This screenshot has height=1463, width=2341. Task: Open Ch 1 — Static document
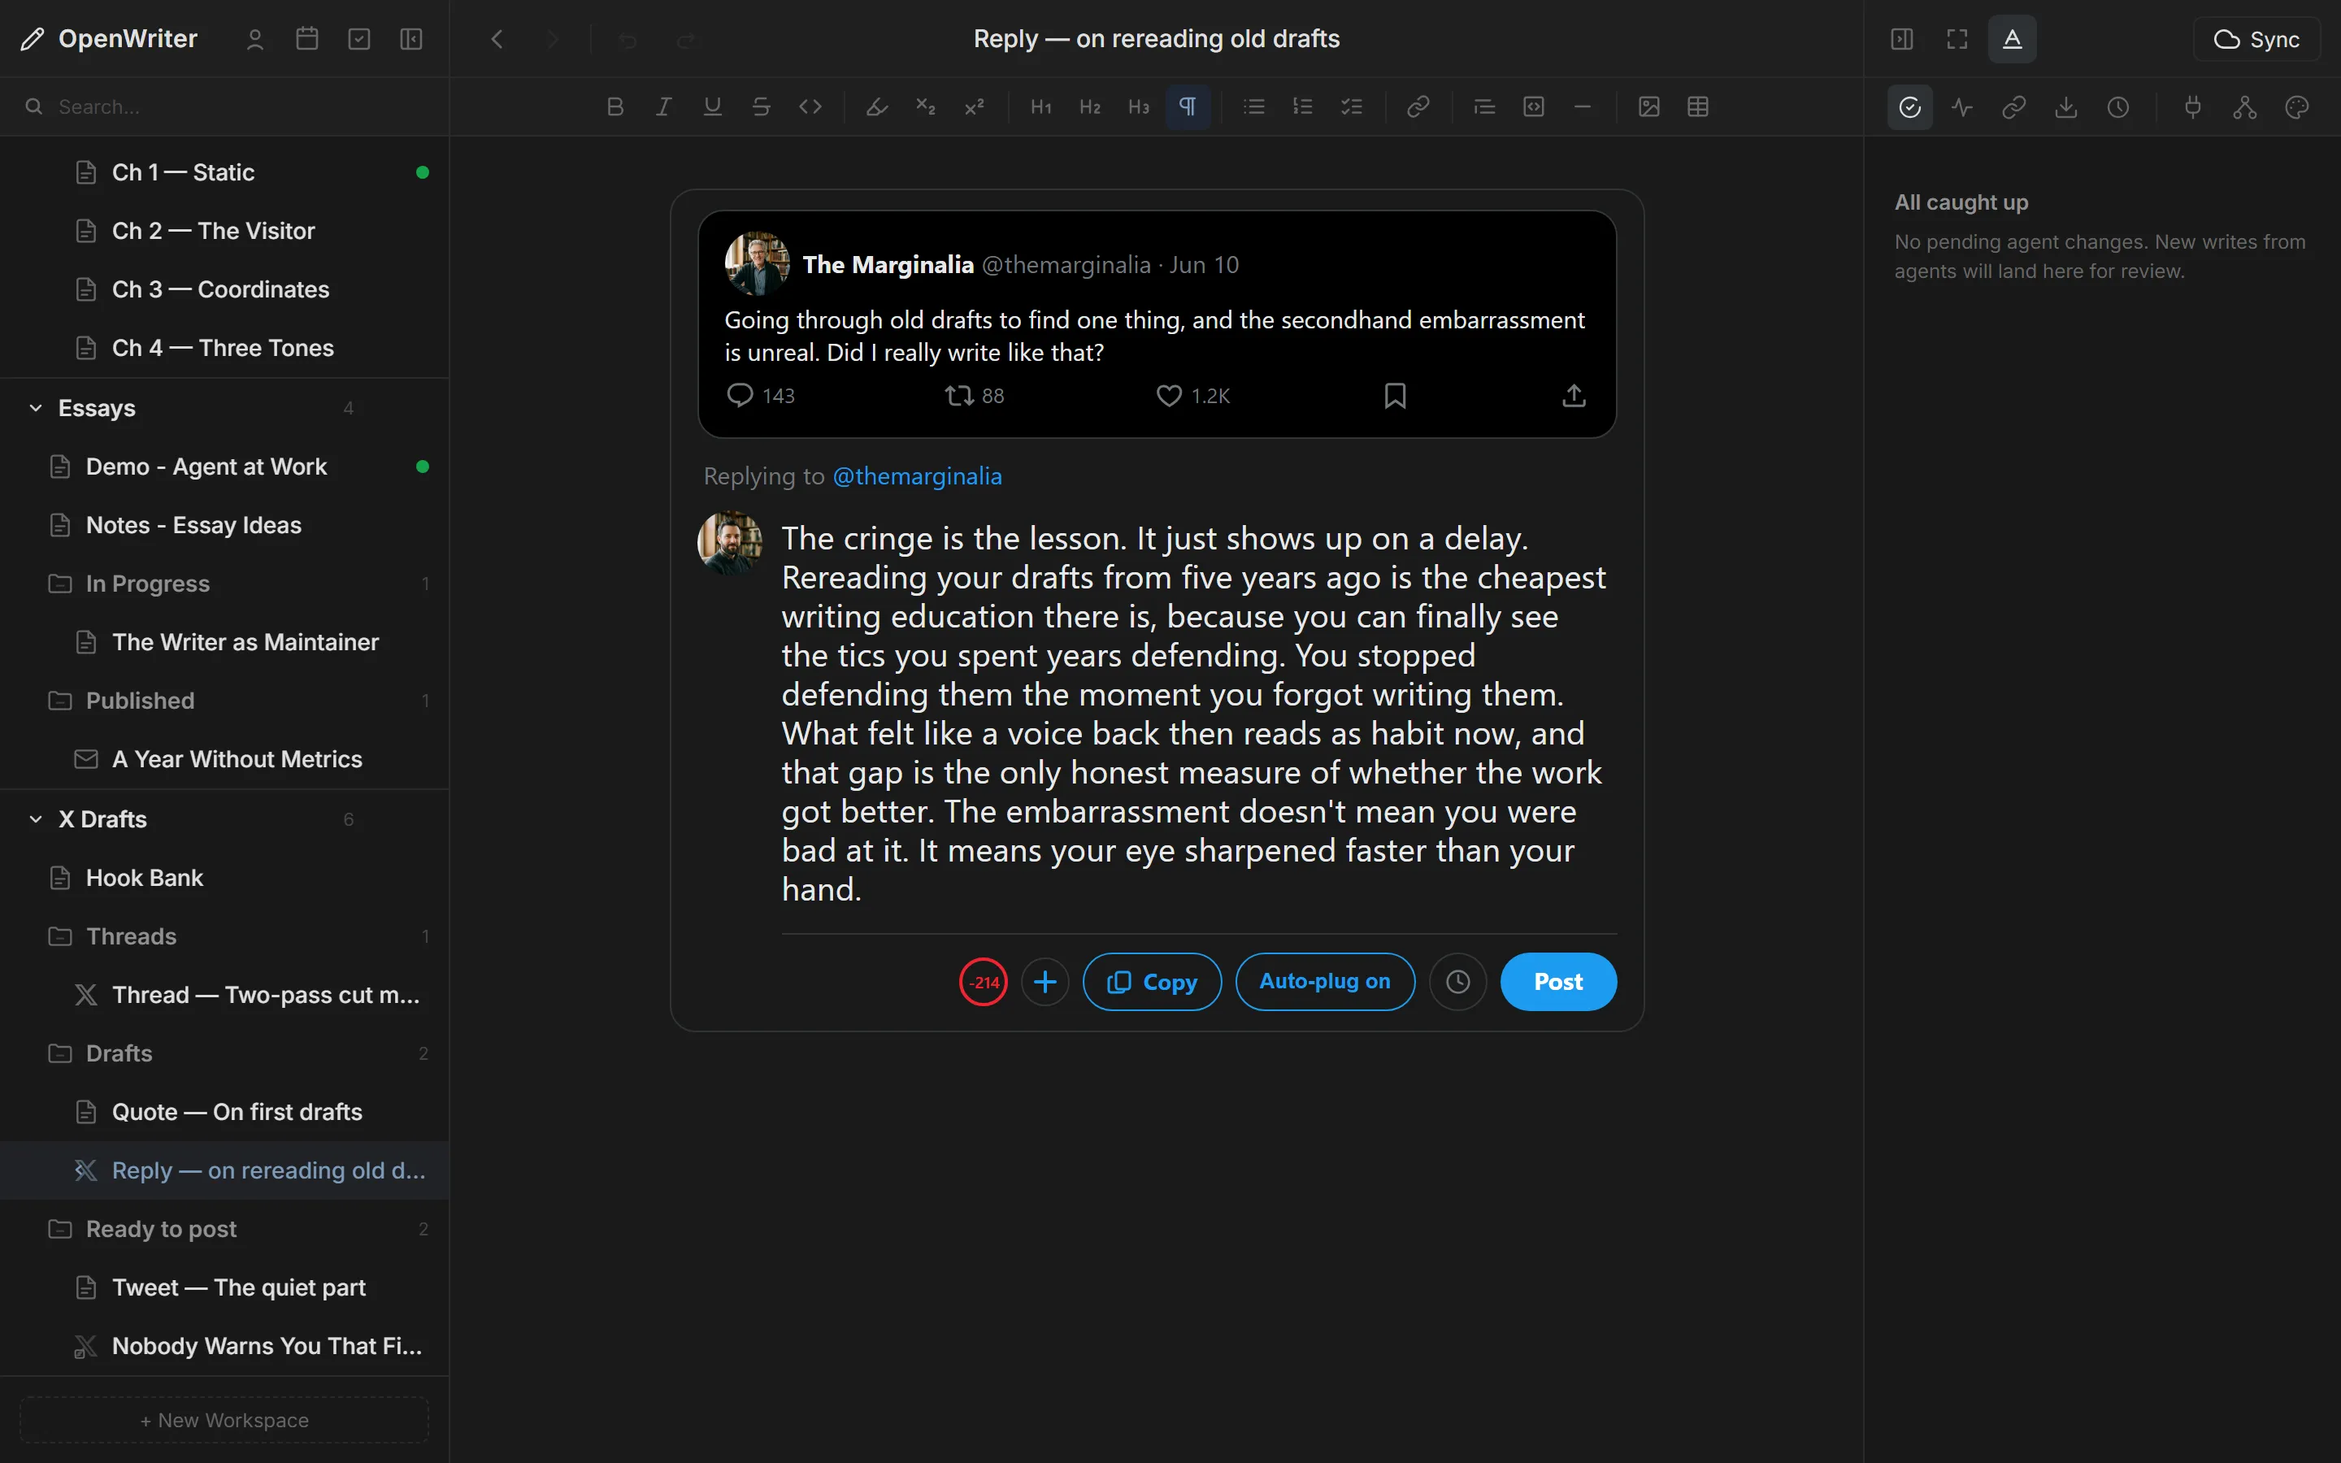pos(224,172)
